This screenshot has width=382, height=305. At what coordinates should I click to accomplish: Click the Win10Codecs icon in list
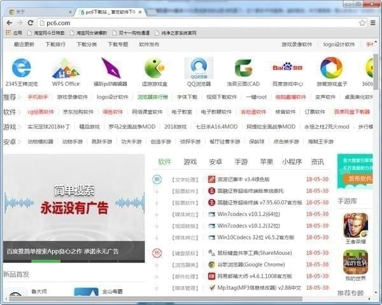point(211,238)
